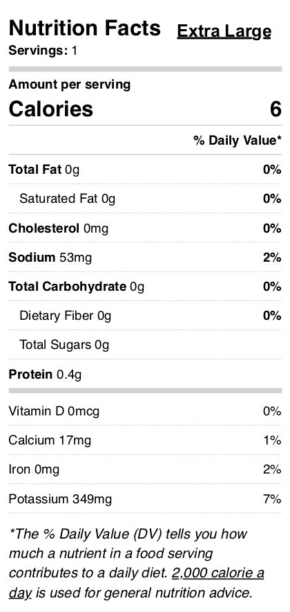Select the Protein 0.4g row
The width and height of the screenshot is (290, 612).
(145, 375)
